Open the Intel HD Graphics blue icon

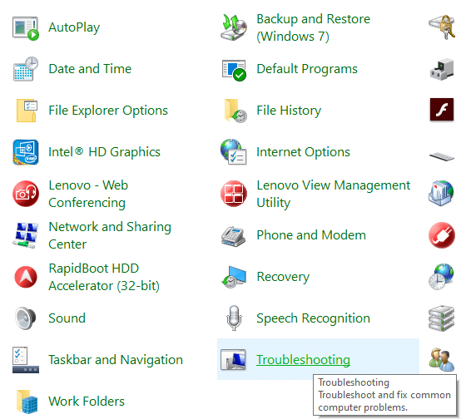pyautogui.click(x=26, y=152)
